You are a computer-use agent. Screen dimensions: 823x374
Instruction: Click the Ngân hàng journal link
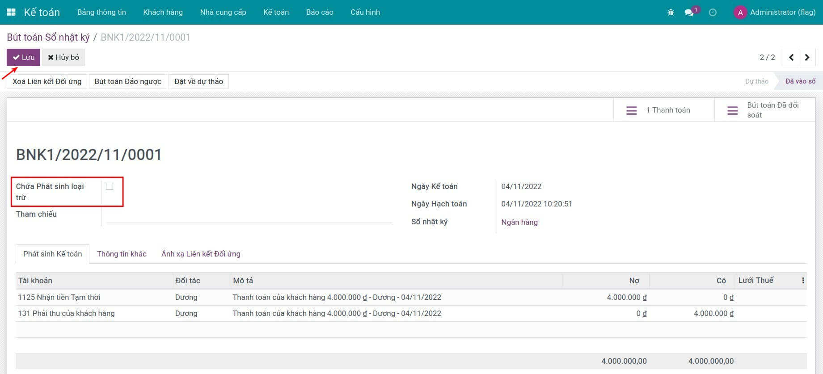519,222
